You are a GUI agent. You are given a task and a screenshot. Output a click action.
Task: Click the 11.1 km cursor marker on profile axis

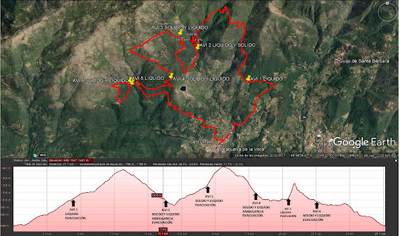pyautogui.click(x=163, y=234)
